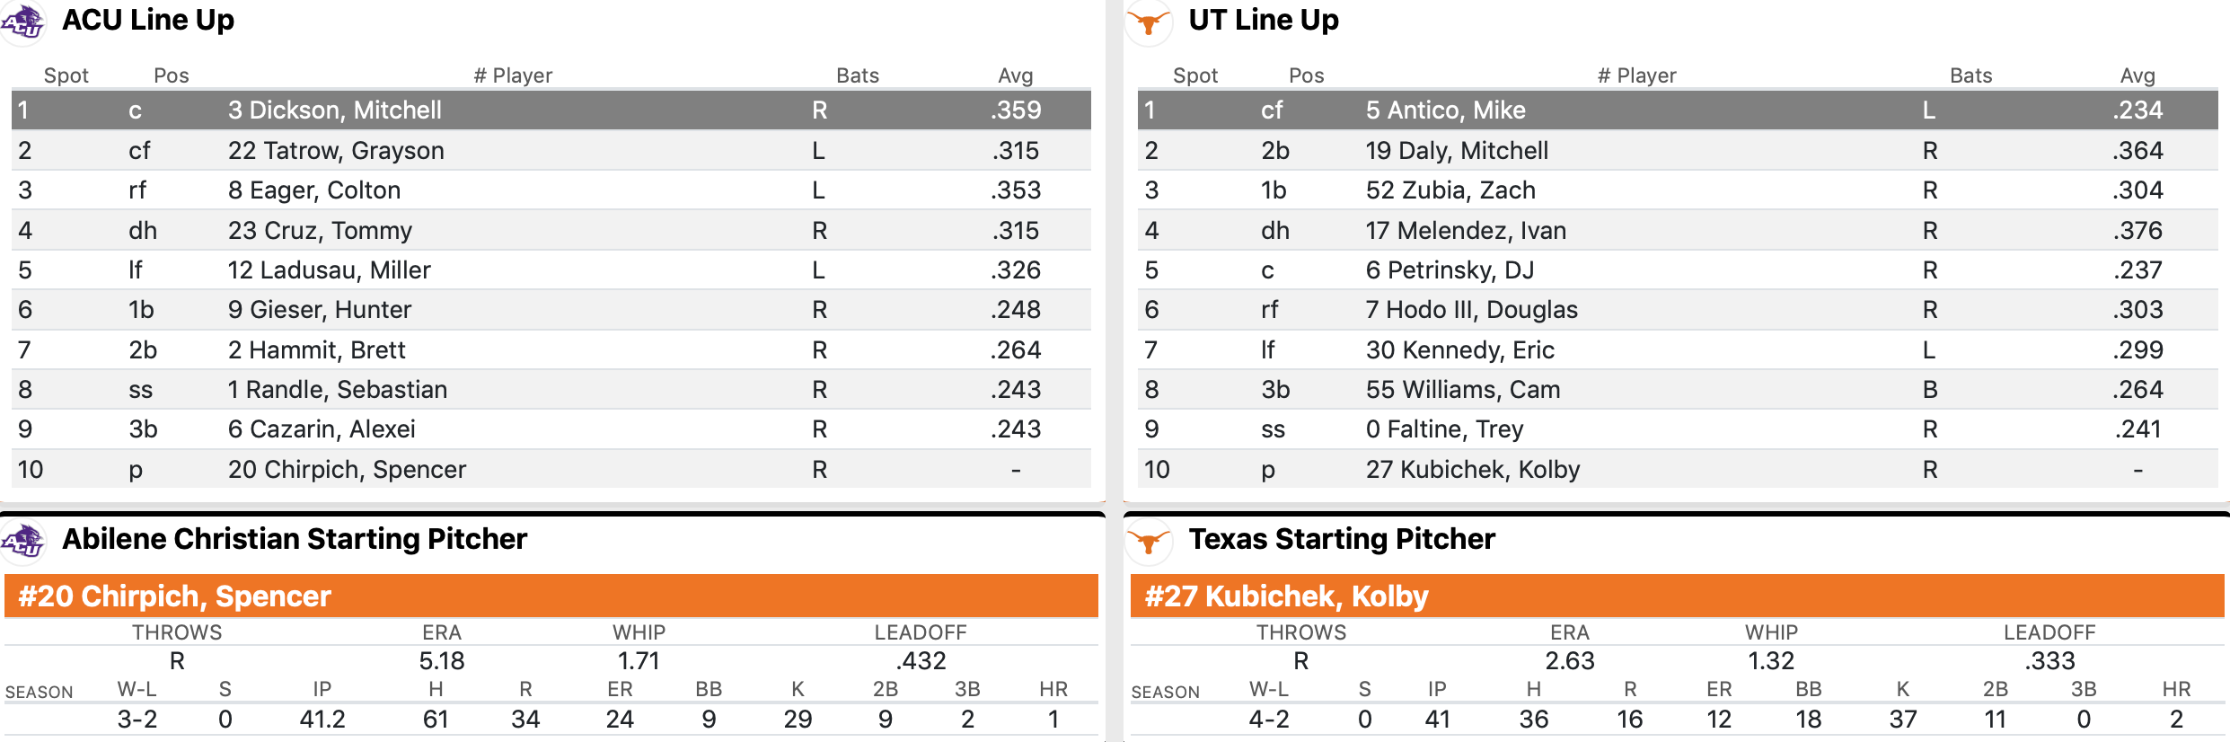The height and width of the screenshot is (742, 2230).
Task: Click the Abilene Christian Starting Pitcher heading
Action: tap(295, 539)
